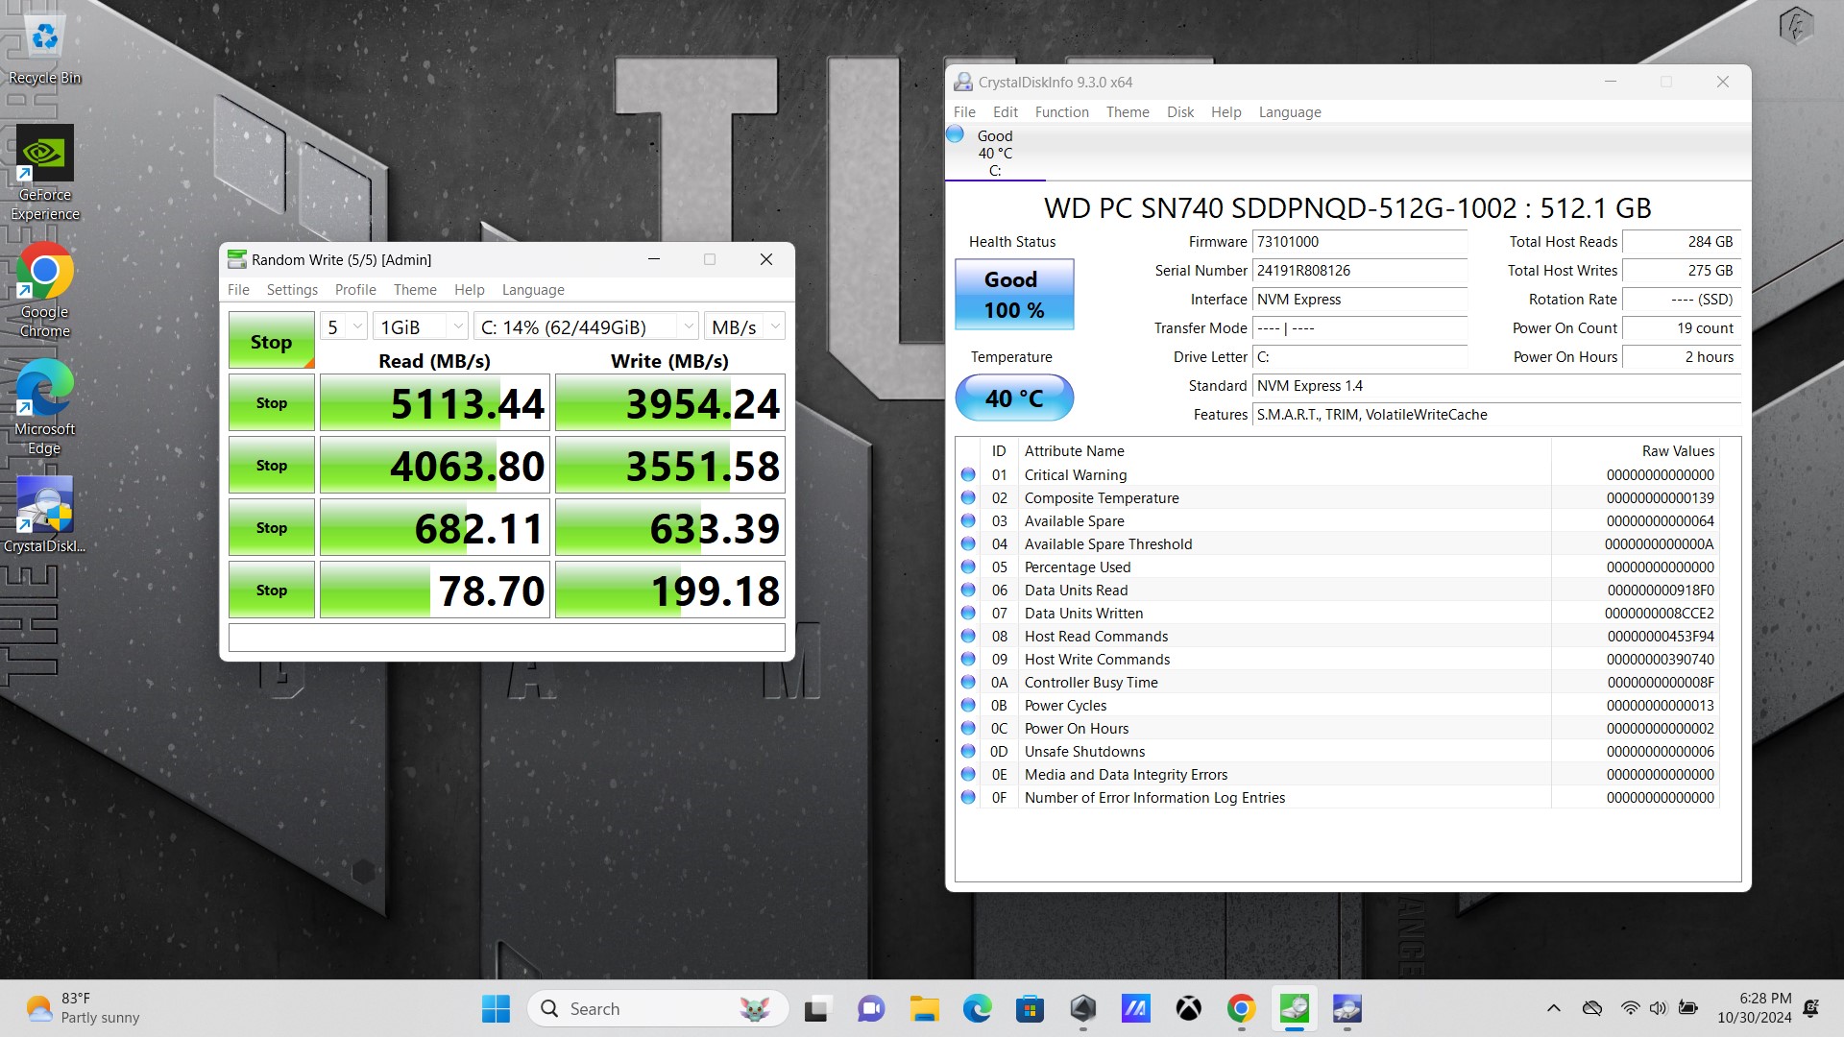Click the large main Stop button

pos(272,341)
